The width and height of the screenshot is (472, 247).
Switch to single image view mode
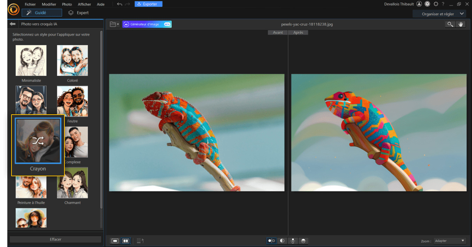click(x=115, y=241)
